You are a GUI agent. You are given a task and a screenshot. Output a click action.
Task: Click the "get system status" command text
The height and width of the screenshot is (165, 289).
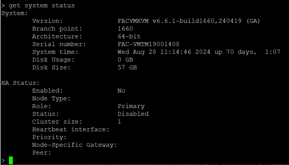click(42, 5)
